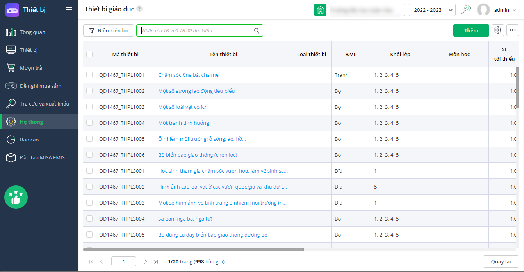Click column header Môn học
Screen dimensions: 524x272
pos(459,54)
